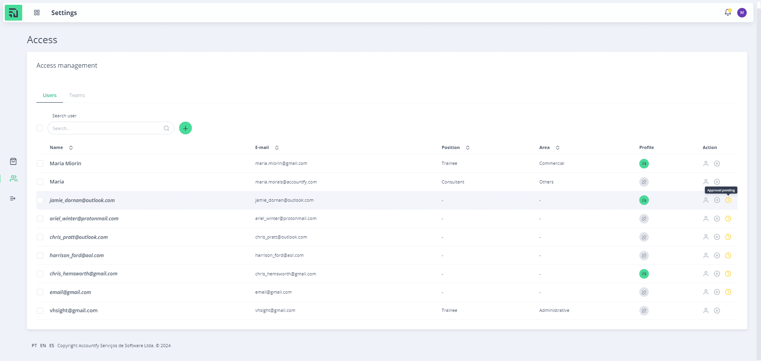Viewport: 761px width, 361px height.
Task: Open the notifications bell
Action: pyautogui.click(x=728, y=13)
